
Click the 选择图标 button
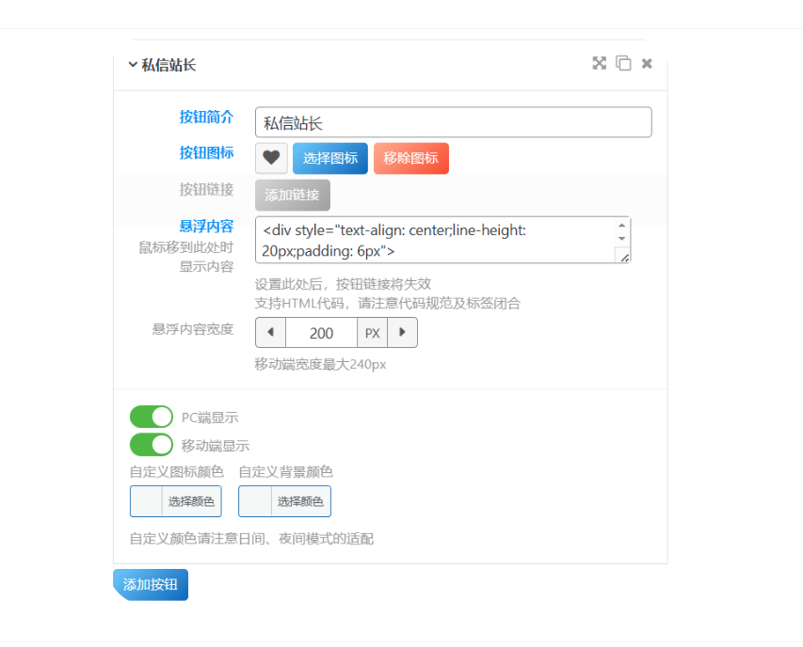(330, 159)
